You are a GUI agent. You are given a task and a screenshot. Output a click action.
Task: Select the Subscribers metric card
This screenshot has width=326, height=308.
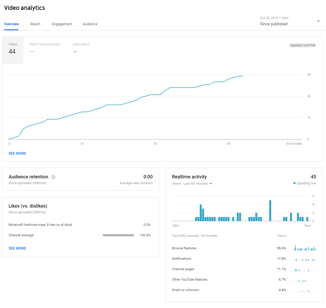[81, 48]
